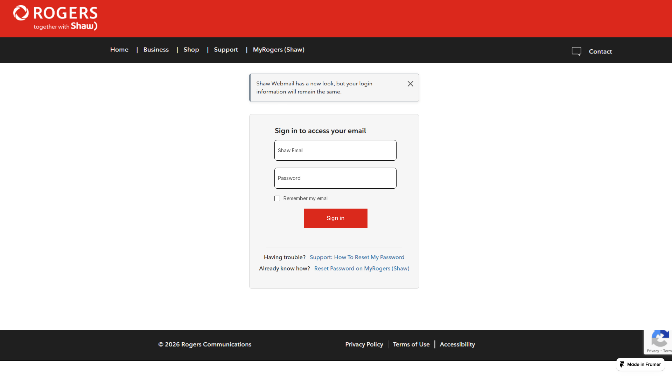This screenshot has width=672, height=378.
Task: Click the Contact chat bubble icon
Action: pos(576,51)
